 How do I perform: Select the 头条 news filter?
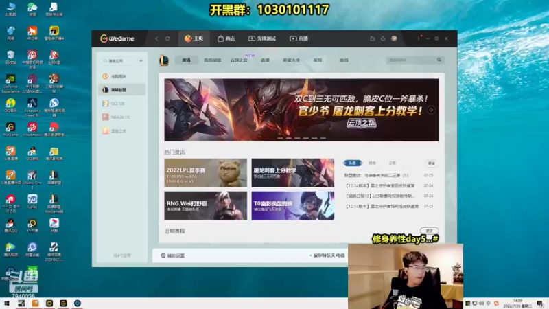pyautogui.click(x=353, y=163)
